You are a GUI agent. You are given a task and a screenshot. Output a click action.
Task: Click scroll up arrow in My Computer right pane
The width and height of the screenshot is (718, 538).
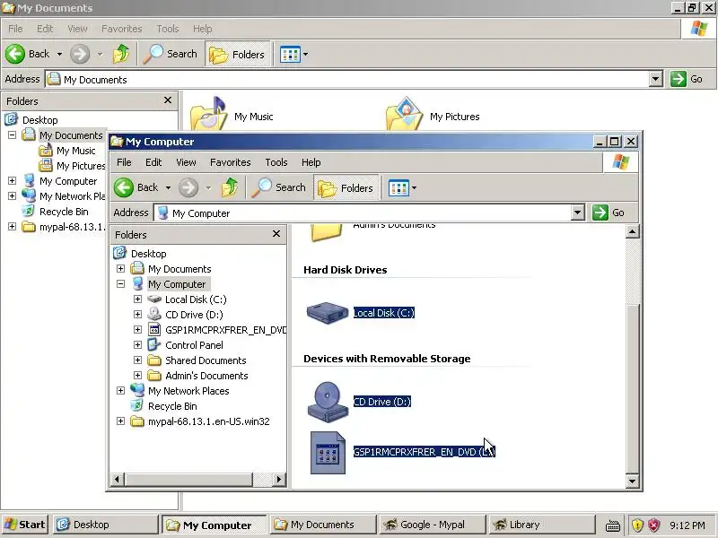[632, 231]
